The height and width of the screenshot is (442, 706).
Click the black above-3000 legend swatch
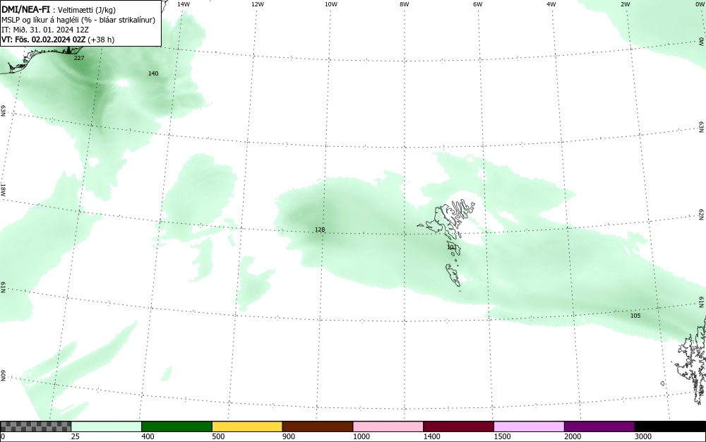(x=670, y=426)
